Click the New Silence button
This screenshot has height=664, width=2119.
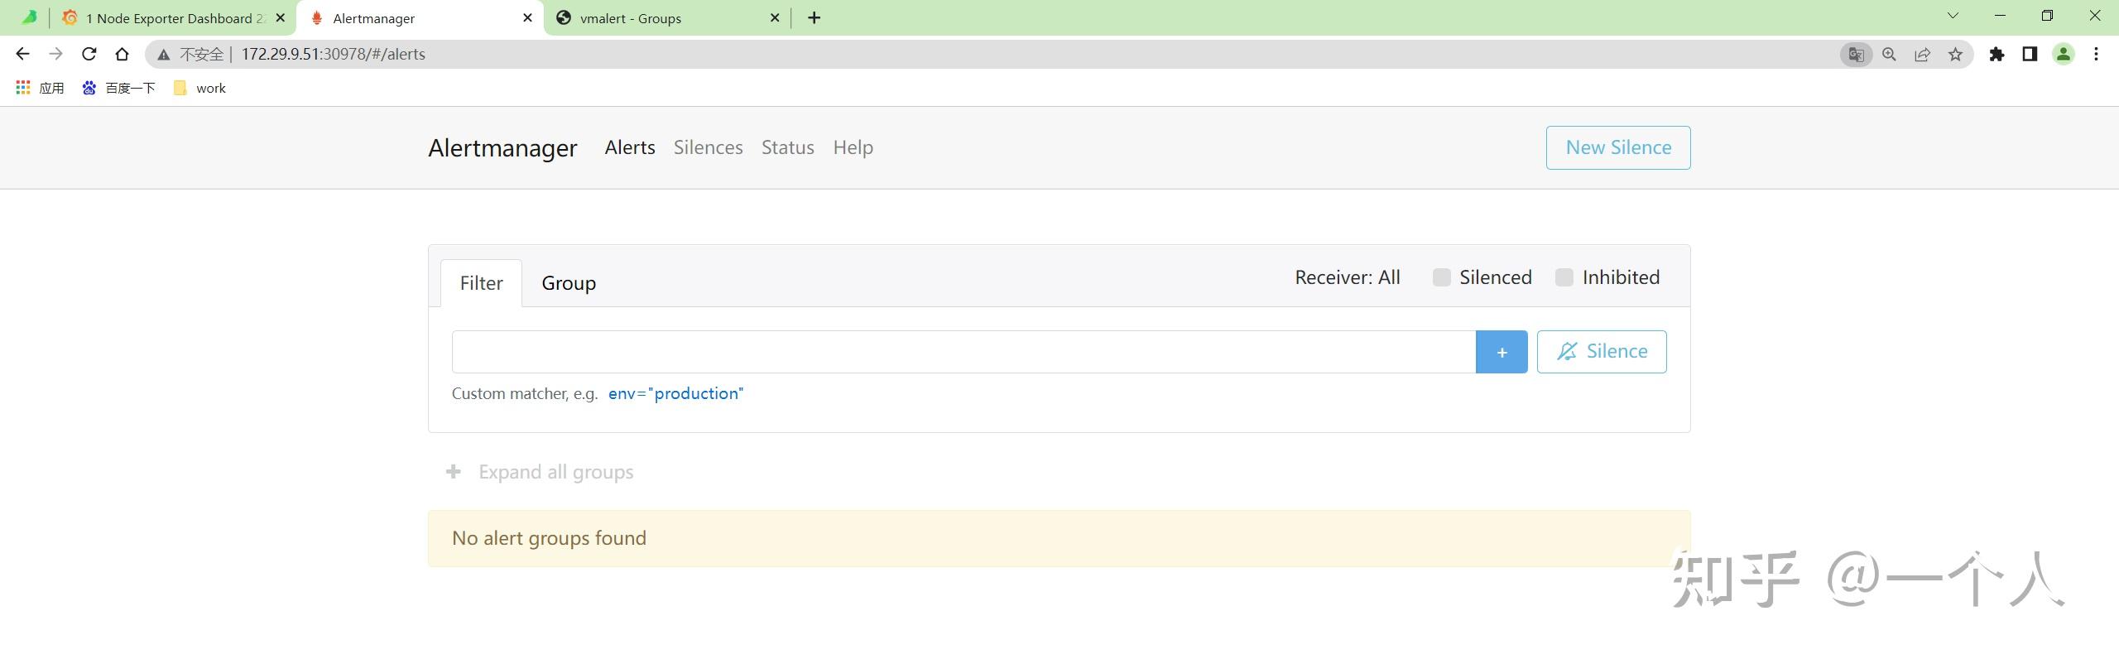(1618, 147)
